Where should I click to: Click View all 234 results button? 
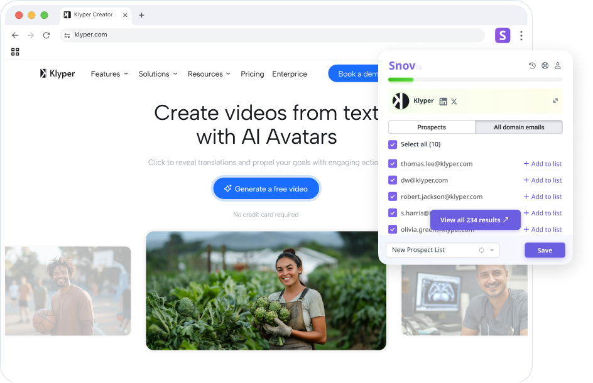pos(475,220)
